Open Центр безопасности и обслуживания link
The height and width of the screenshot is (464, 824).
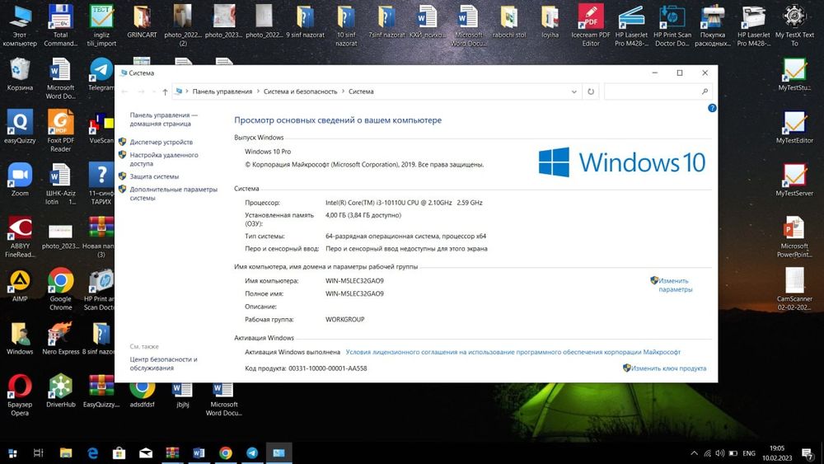163,363
